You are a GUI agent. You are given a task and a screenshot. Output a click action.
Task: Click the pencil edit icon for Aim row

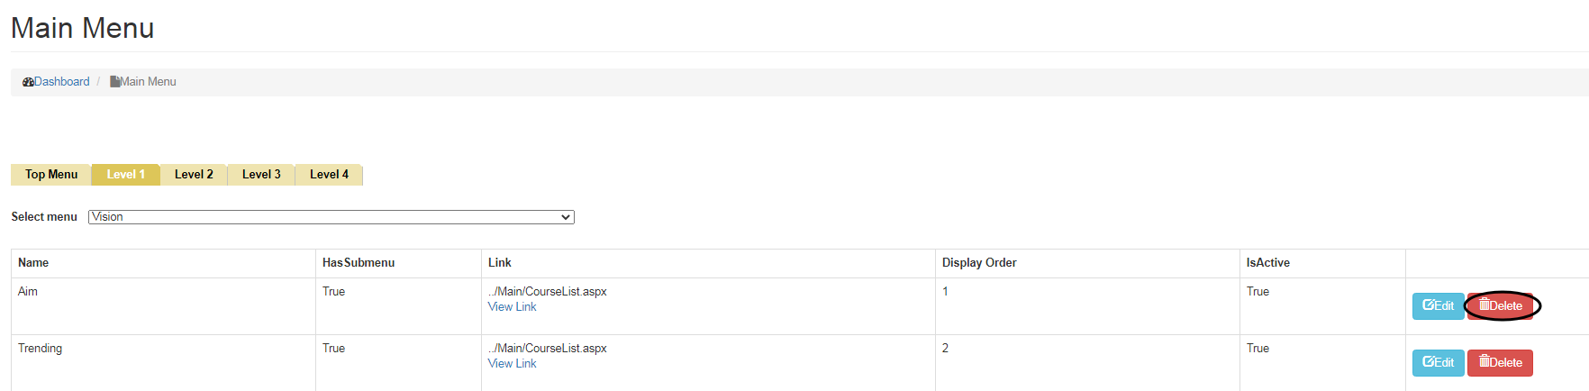(x=1428, y=305)
